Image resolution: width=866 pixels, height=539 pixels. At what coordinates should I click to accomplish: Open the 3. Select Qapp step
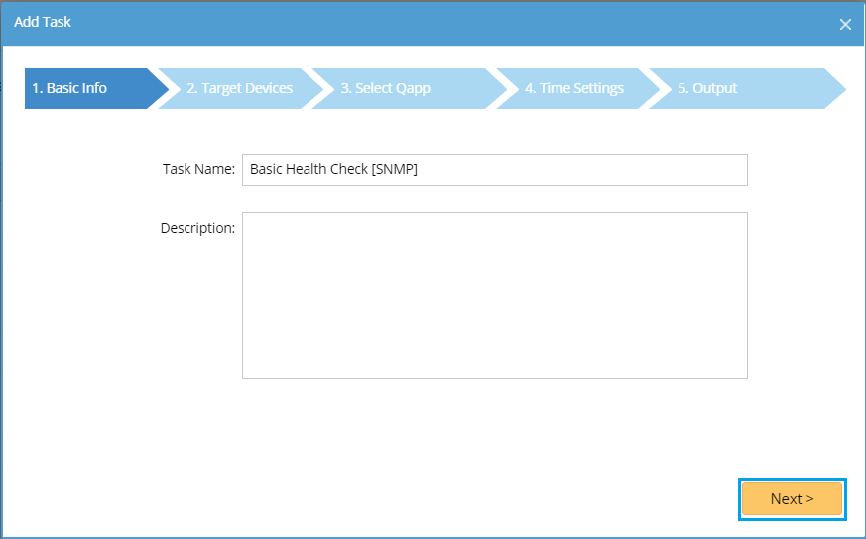coord(409,88)
